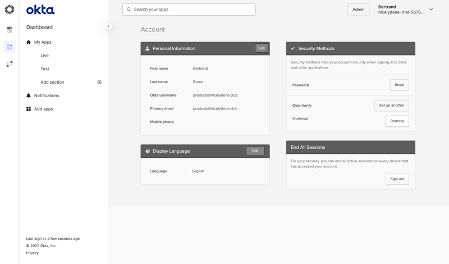Select the apps grid icon in left rail
This screenshot has width=449, height=264.
pyautogui.click(x=10, y=47)
